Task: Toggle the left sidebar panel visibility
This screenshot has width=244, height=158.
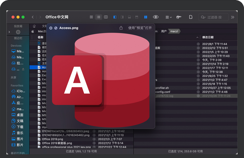Action: (115, 17)
